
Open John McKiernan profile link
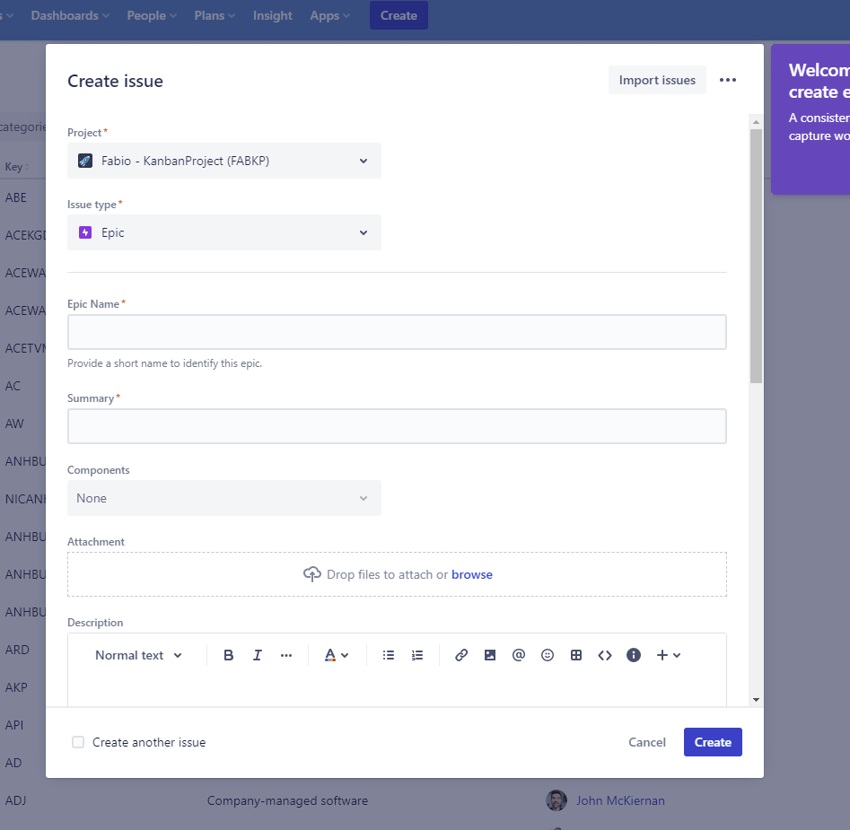click(x=620, y=800)
